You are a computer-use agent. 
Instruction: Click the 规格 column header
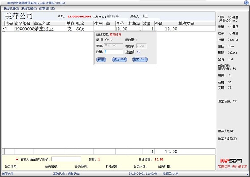tap(85, 24)
